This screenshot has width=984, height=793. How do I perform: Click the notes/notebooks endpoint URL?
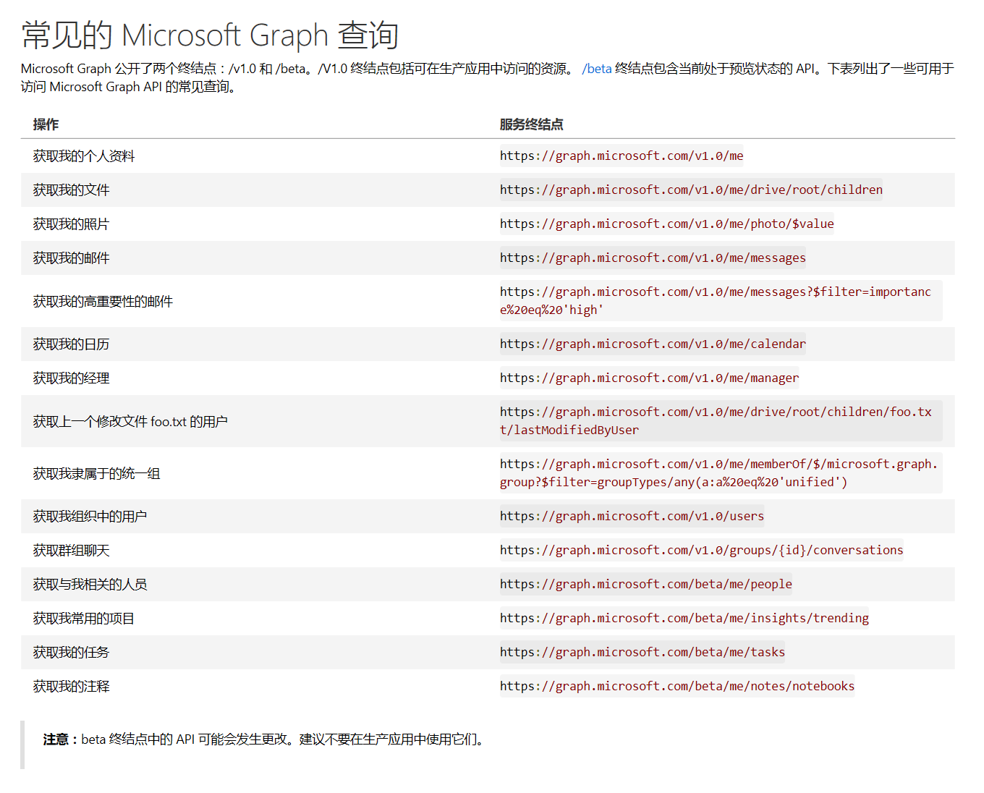tap(676, 686)
